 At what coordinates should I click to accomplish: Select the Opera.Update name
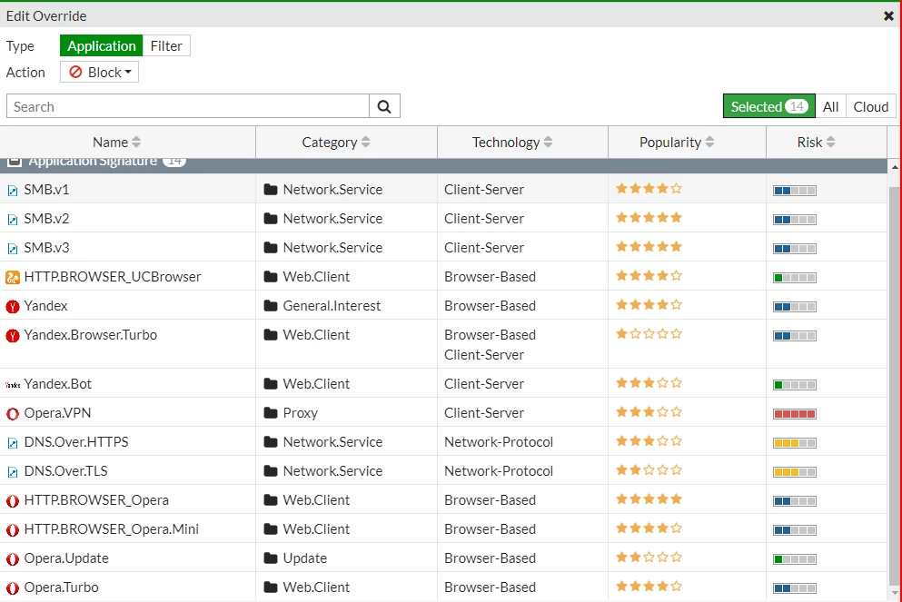pos(66,558)
